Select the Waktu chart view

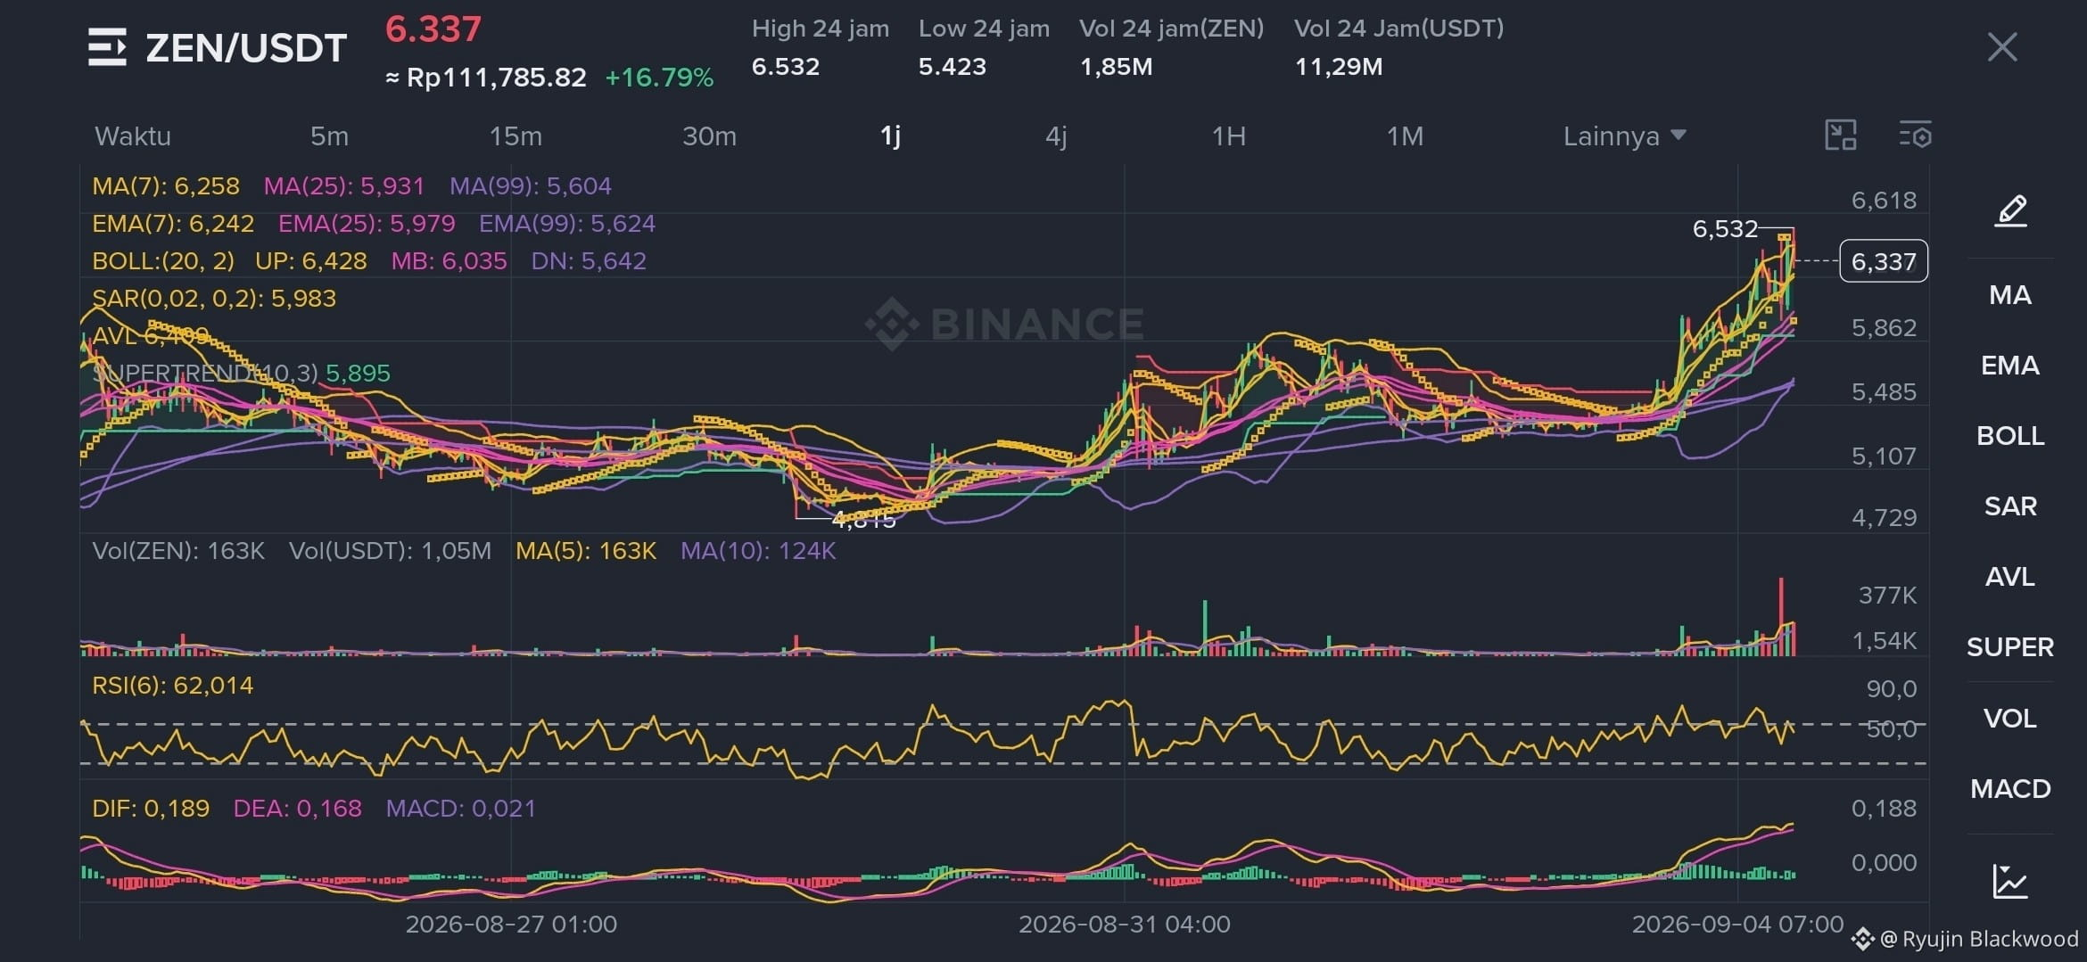(133, 136)
